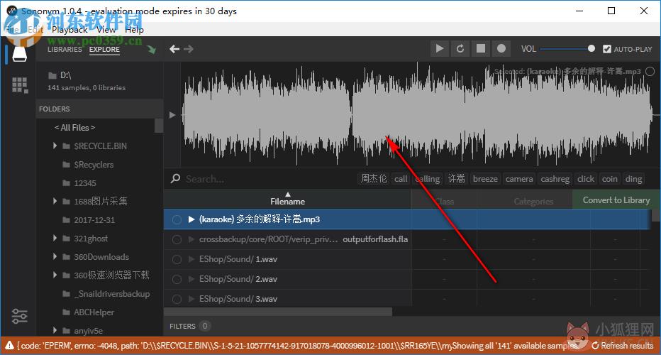Screen dimensions: 661x355
Task: Sort by the Filename column header
Action: [x=287, y=199]
